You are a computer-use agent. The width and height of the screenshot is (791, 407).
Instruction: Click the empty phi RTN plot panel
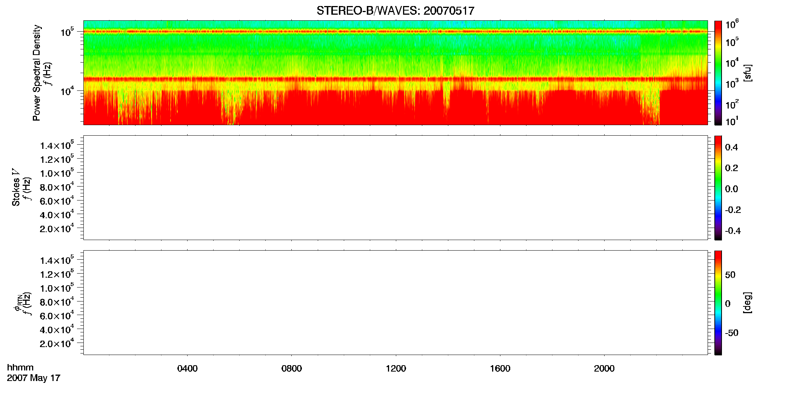(x=395, y=303)
